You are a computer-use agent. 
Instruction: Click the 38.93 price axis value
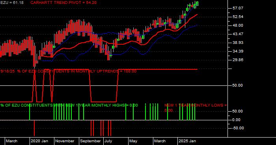point(238,43)
